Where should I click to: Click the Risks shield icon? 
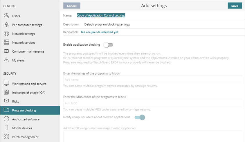click(6, 101)
